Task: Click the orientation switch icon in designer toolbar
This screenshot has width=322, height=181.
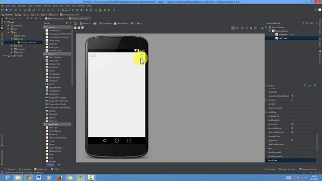Action: coord(95,24)
